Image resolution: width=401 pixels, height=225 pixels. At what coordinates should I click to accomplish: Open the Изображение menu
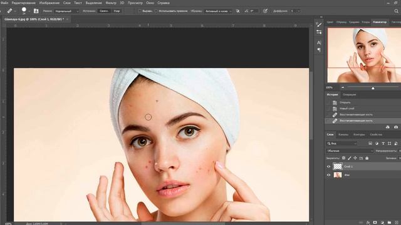pos(49,2)
